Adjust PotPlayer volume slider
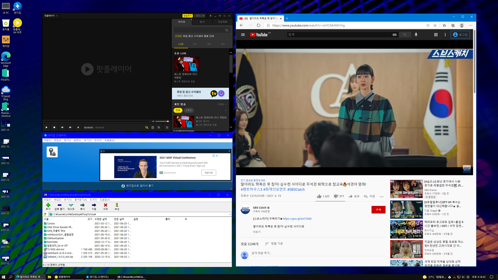 (162, 121)
